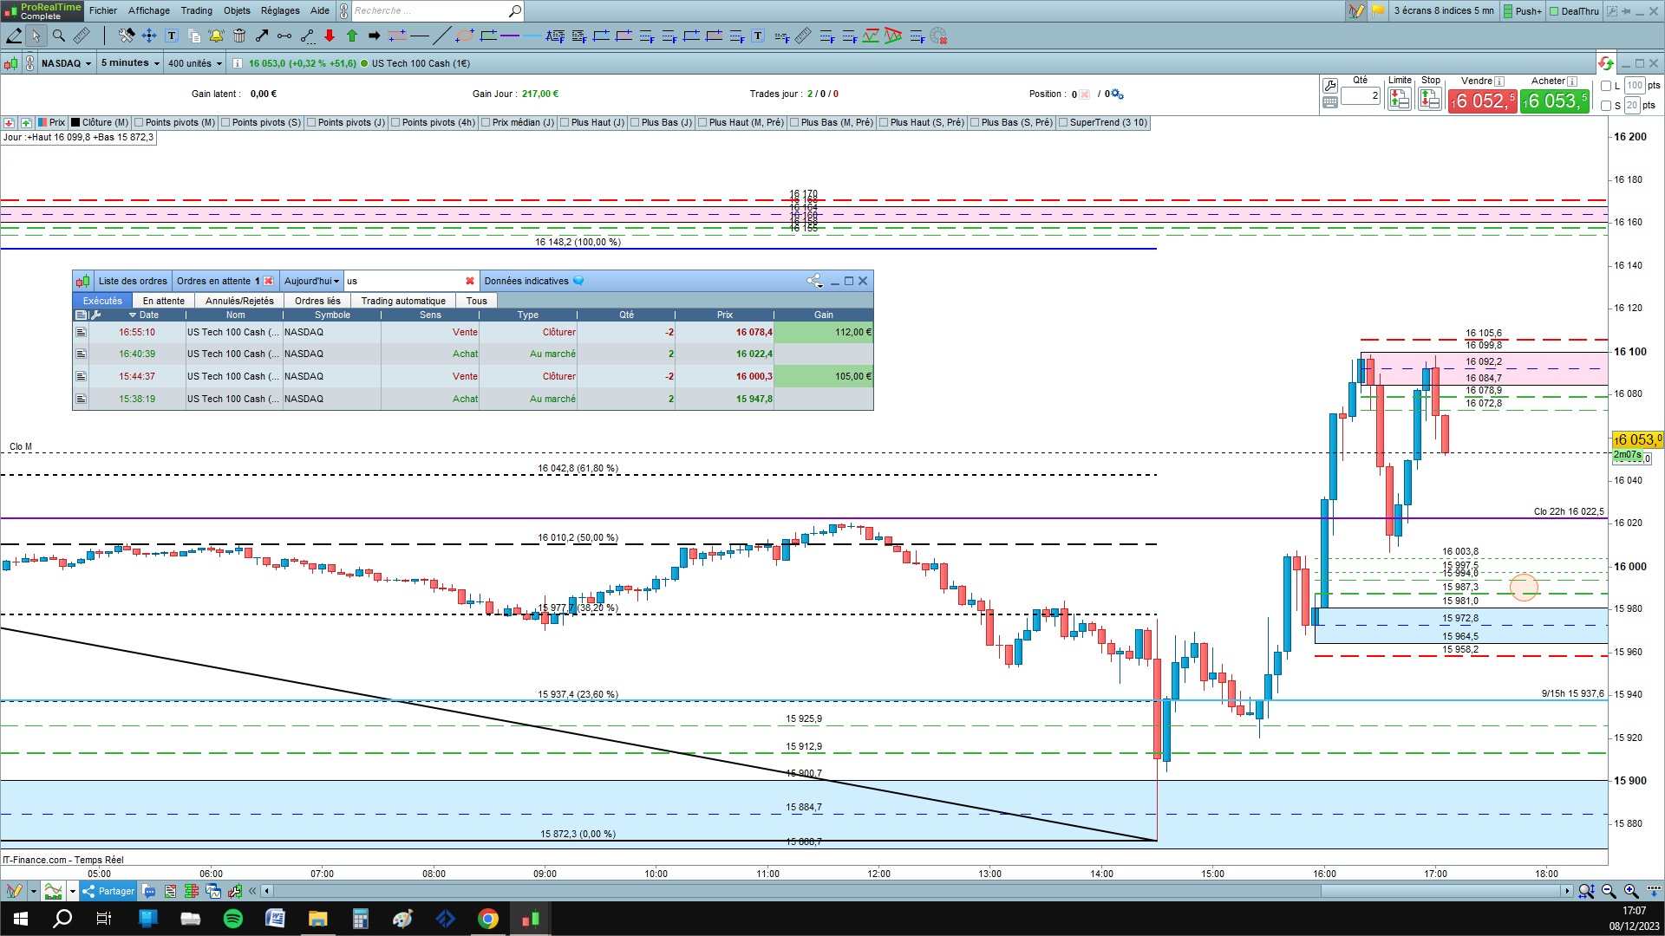Expand the 400 unités dropdown
The width and height of the screenshot is (1665, 936).
pos(194,63)
